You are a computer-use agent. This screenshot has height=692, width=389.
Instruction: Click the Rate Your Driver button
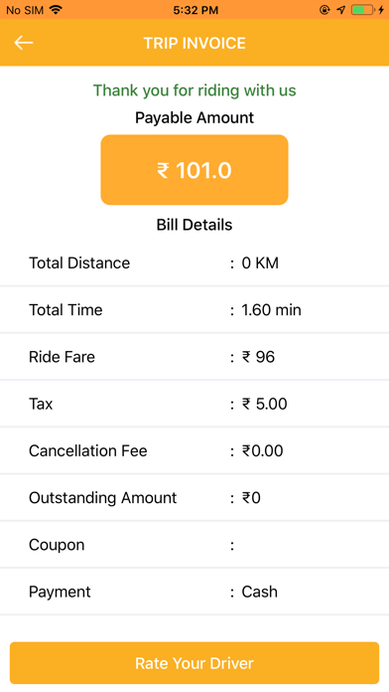click(194, 663)
